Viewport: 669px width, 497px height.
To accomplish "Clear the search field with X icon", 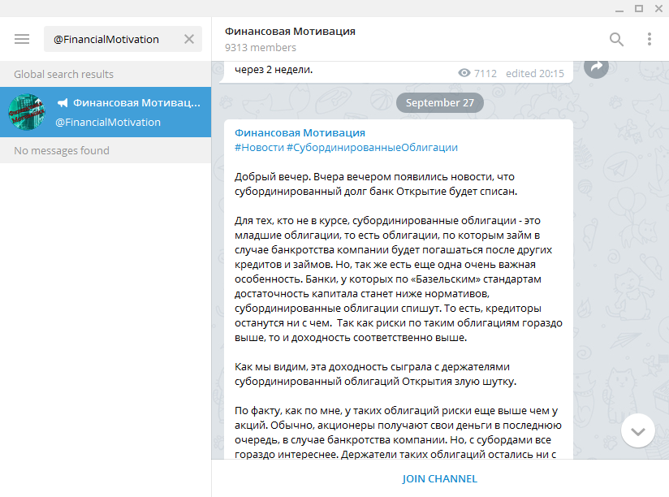I will click(x=189, y=39).
